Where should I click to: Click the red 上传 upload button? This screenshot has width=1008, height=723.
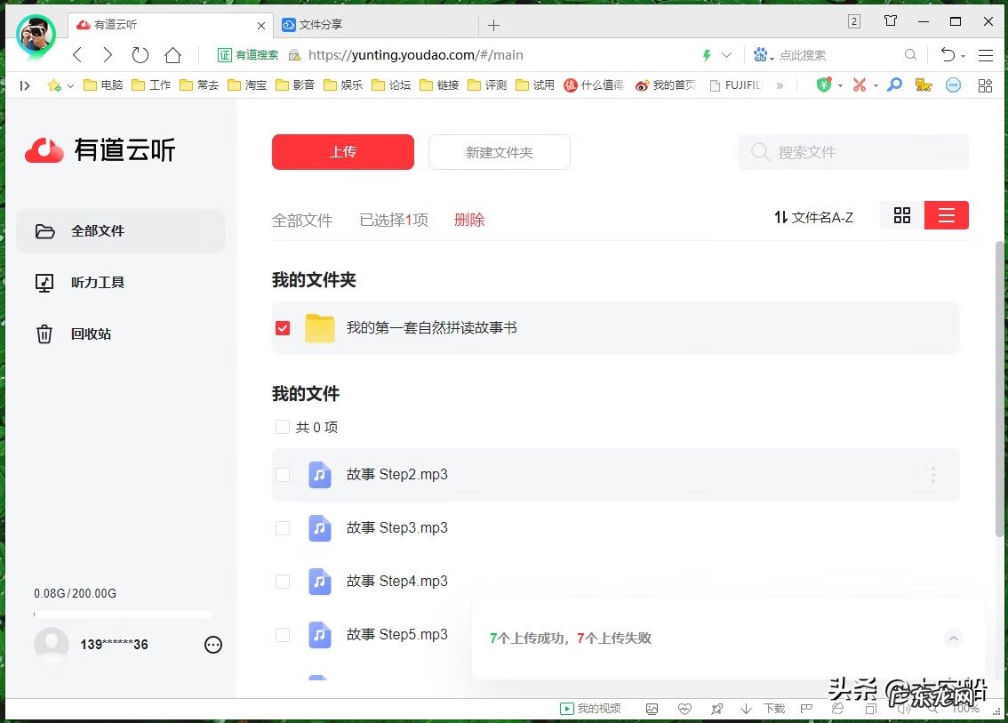(x=342, y=151)
